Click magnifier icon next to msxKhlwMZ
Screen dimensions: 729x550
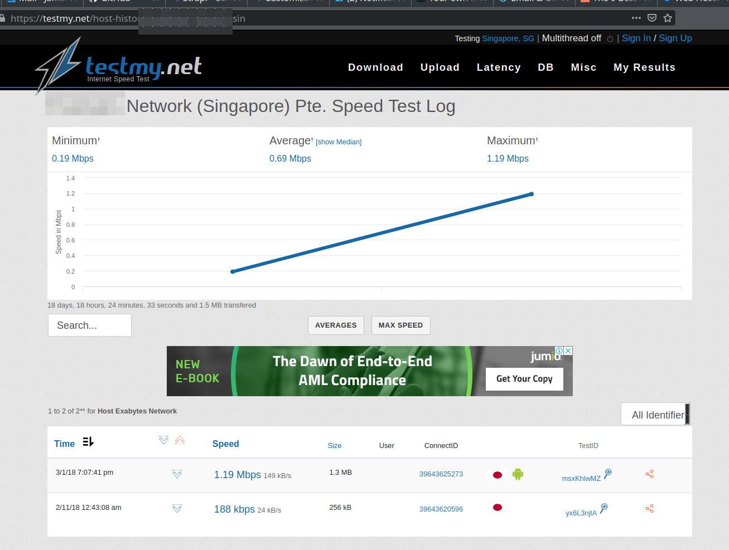click(608, 473)
